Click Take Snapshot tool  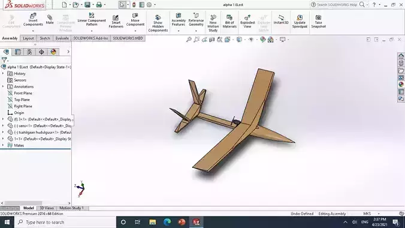pyautogui.click(x=318, y=21)
